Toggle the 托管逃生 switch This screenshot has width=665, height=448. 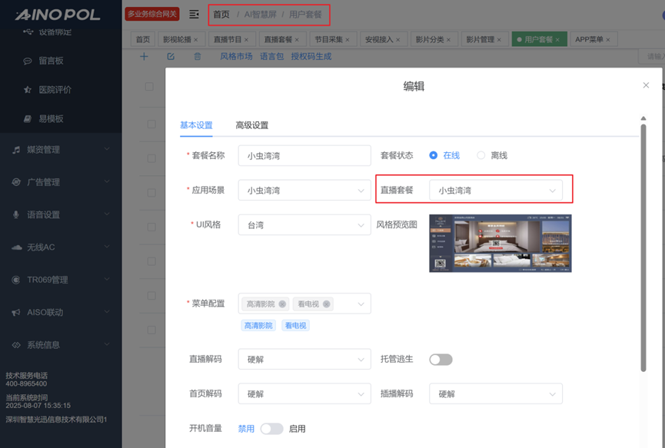(441, 360)
